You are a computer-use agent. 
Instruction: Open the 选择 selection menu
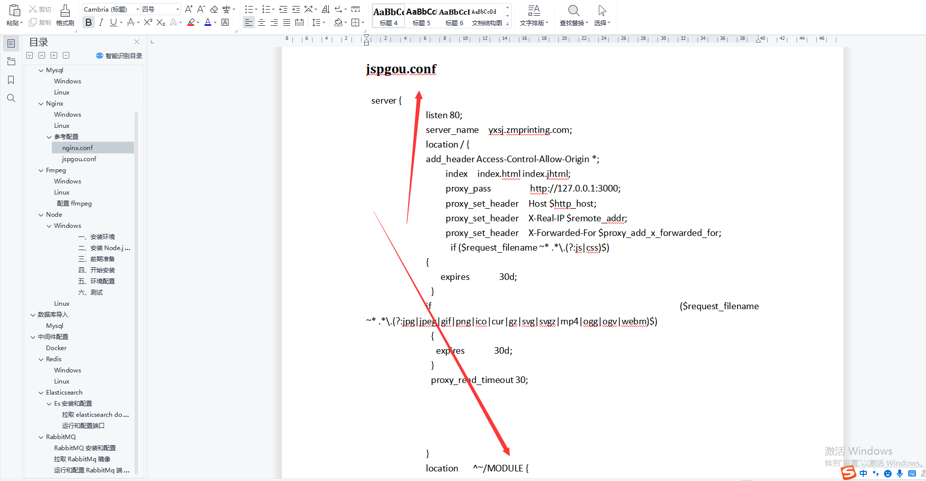[602, 16]
